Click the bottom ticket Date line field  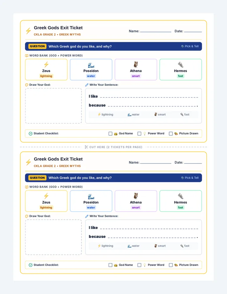(x=193, y=162)
